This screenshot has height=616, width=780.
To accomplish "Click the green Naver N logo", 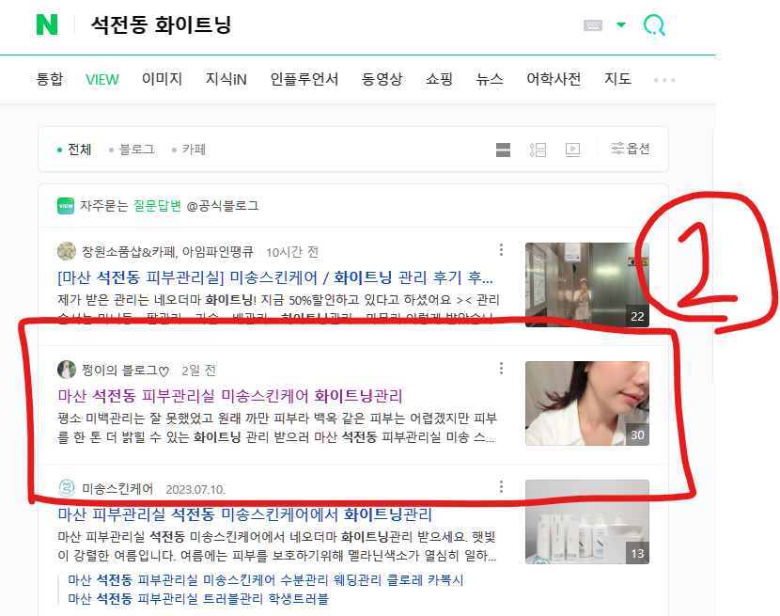I will (47, 24).
